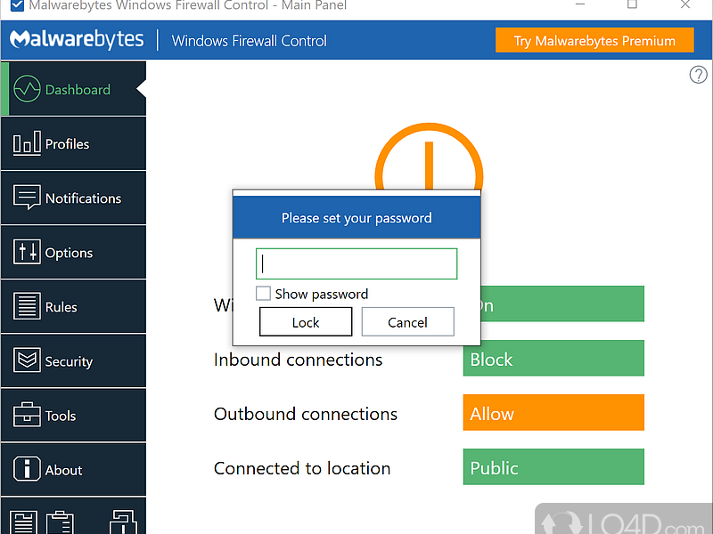Click the padlock icon at sidebar bottom
Viewport: 713px width, 534px height.
coord(123,522)
